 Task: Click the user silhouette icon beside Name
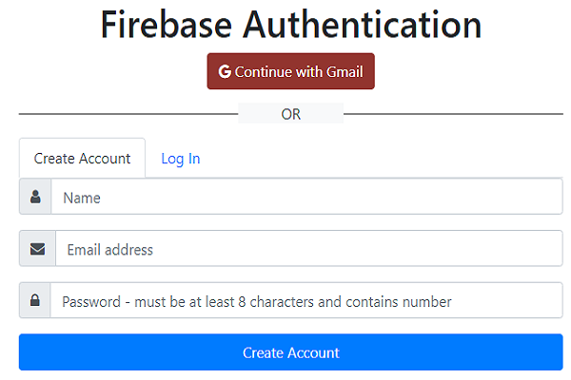(x=35, y=197)
